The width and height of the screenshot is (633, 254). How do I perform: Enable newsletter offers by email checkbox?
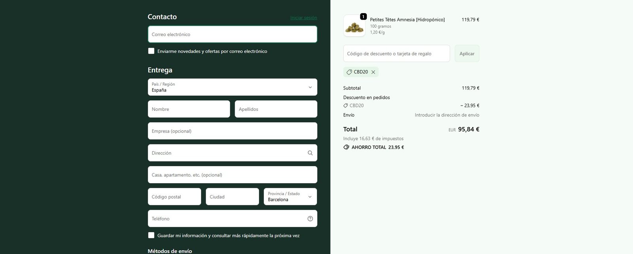[x=151, y=51]
